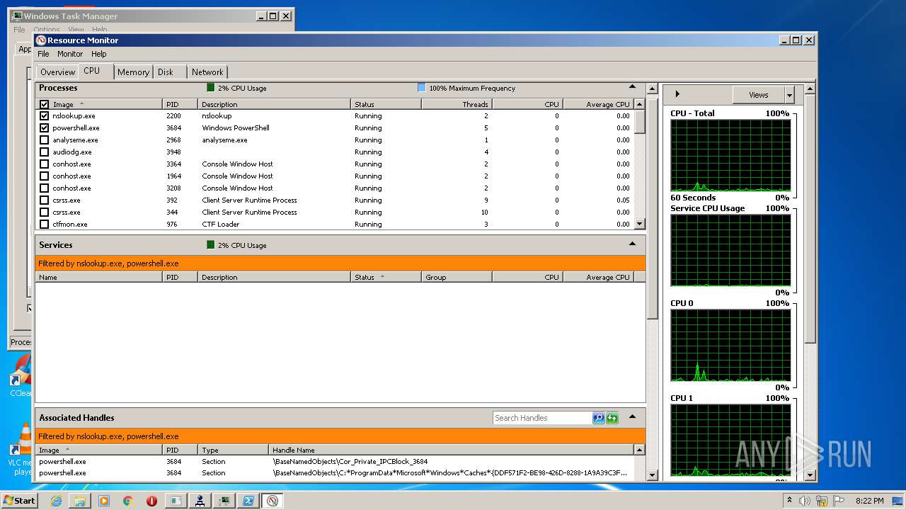This screenshot has width=906, height=510.
Task: Collapse the Processes section
Action: point(632,87)
